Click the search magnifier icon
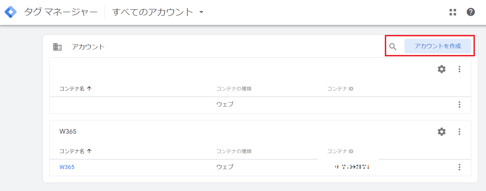 (x=393, y=46)
